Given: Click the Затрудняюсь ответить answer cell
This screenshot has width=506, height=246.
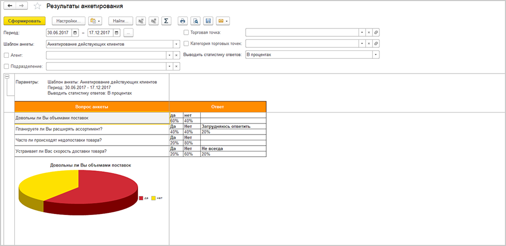Looking at the screenshot, I should (x=233, y=127).
